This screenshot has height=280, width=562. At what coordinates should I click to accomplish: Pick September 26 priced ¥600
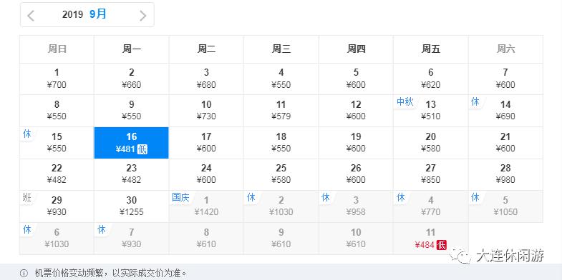pyautogui.click(x=356, y=174)
